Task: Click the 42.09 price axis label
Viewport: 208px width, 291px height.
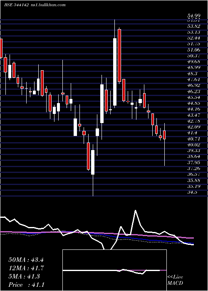Action: coord(193,127)
